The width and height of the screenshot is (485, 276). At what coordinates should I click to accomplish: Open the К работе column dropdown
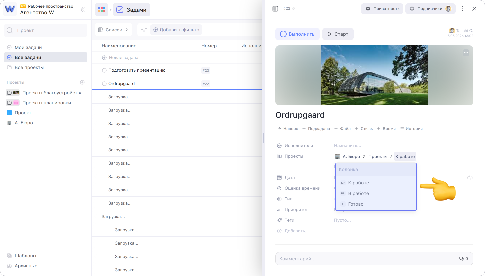pos(405,156)
